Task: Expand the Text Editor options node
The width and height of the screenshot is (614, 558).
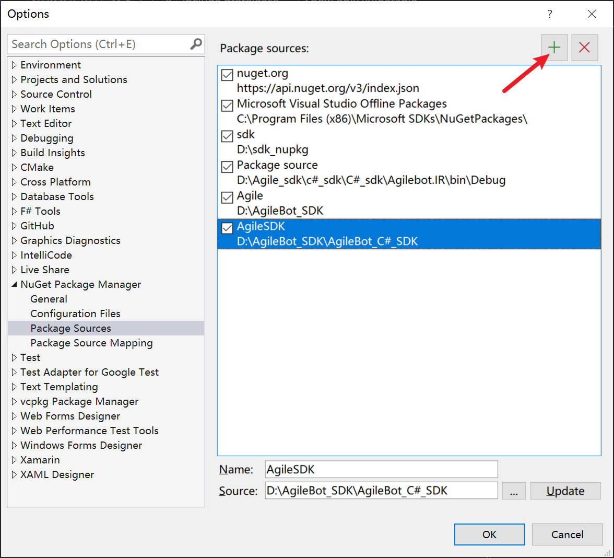Action: pyautogui.click(x=14, y=124)
